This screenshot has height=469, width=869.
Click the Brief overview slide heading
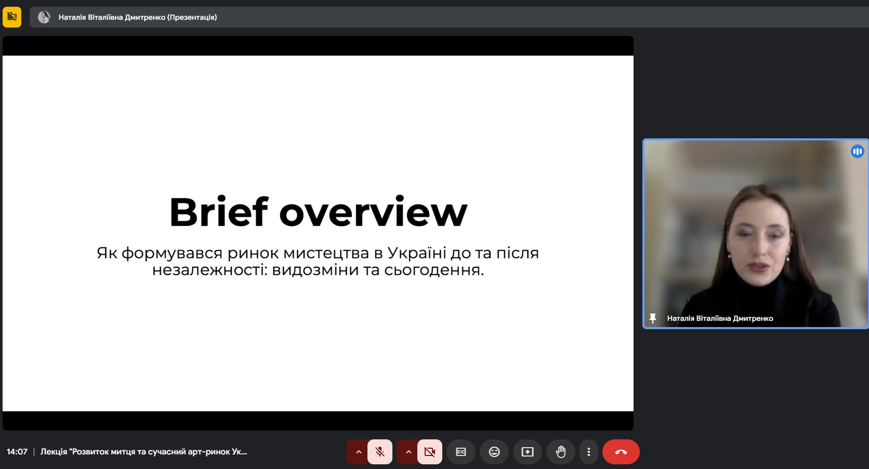pos(318,212)
